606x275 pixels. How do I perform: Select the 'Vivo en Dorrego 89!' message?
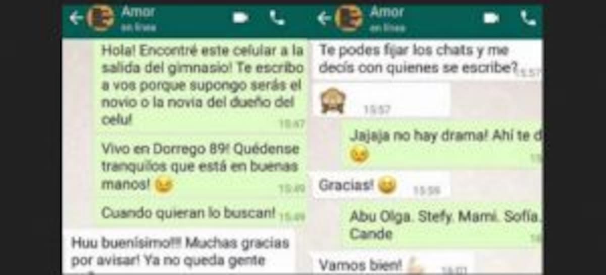201,166
